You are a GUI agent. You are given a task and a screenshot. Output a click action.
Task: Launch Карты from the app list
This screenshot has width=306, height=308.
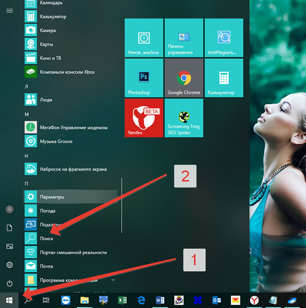[x=71, y=44]
